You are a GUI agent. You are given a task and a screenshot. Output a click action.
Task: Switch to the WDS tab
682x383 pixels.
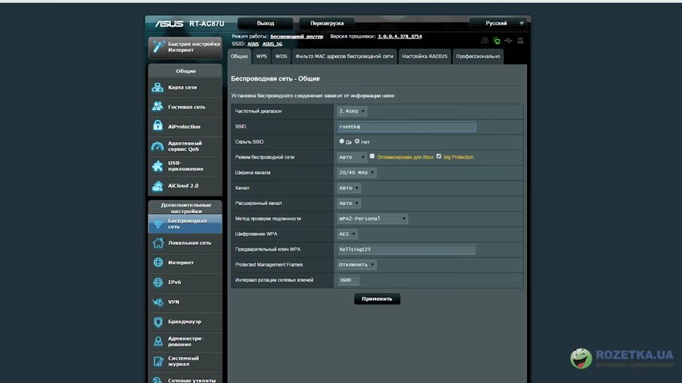coord(281,57)
